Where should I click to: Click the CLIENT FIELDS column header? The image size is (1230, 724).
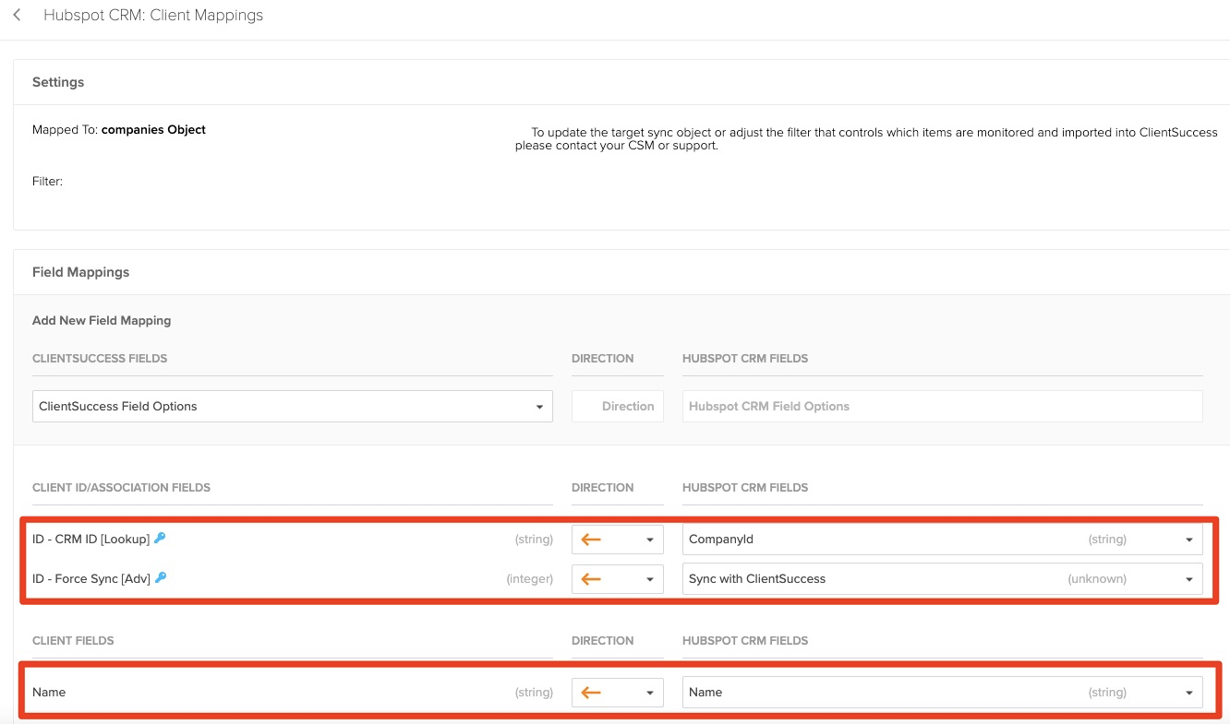[73, 640]
